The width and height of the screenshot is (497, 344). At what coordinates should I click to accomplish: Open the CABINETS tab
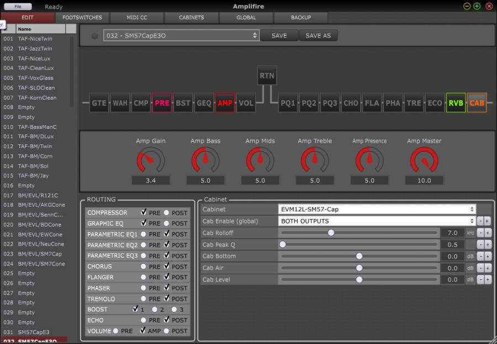coord(192,18)
